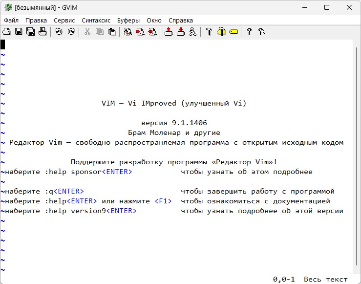Click the 'версия 9.1.1406' text
This screenshot has height=284, width=361.
tap(174, 123)
